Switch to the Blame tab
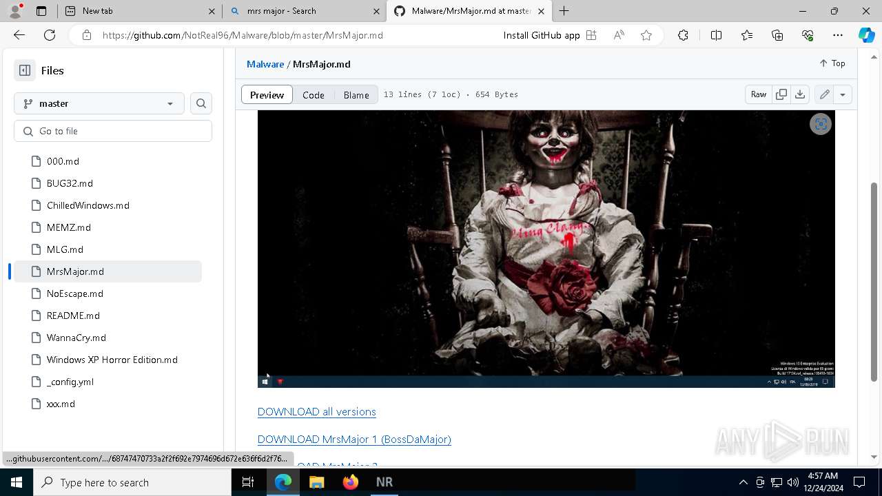Screen dimensions: 882x496 (356, 95)
